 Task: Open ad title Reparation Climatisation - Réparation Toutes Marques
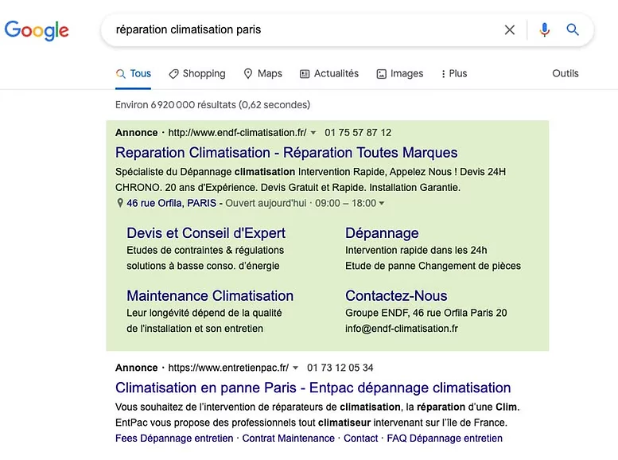click(x=286, y=153)
